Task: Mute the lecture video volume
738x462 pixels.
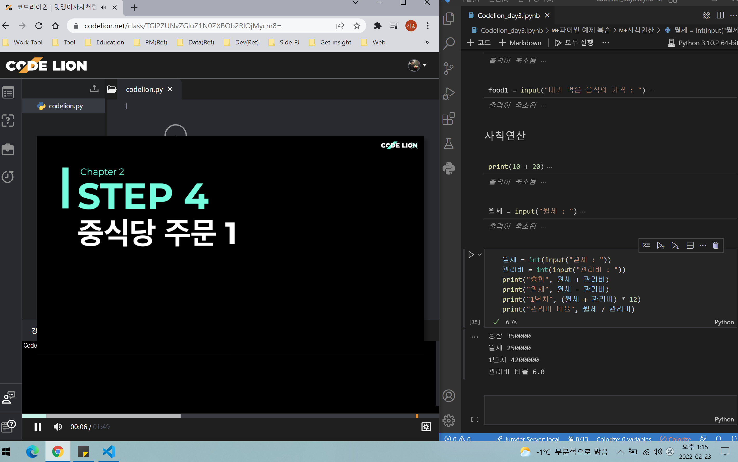Action: (58, 427)
